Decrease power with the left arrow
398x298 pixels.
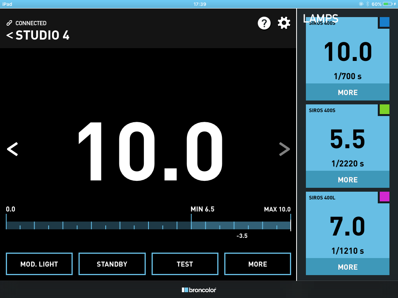pos(12,149)
